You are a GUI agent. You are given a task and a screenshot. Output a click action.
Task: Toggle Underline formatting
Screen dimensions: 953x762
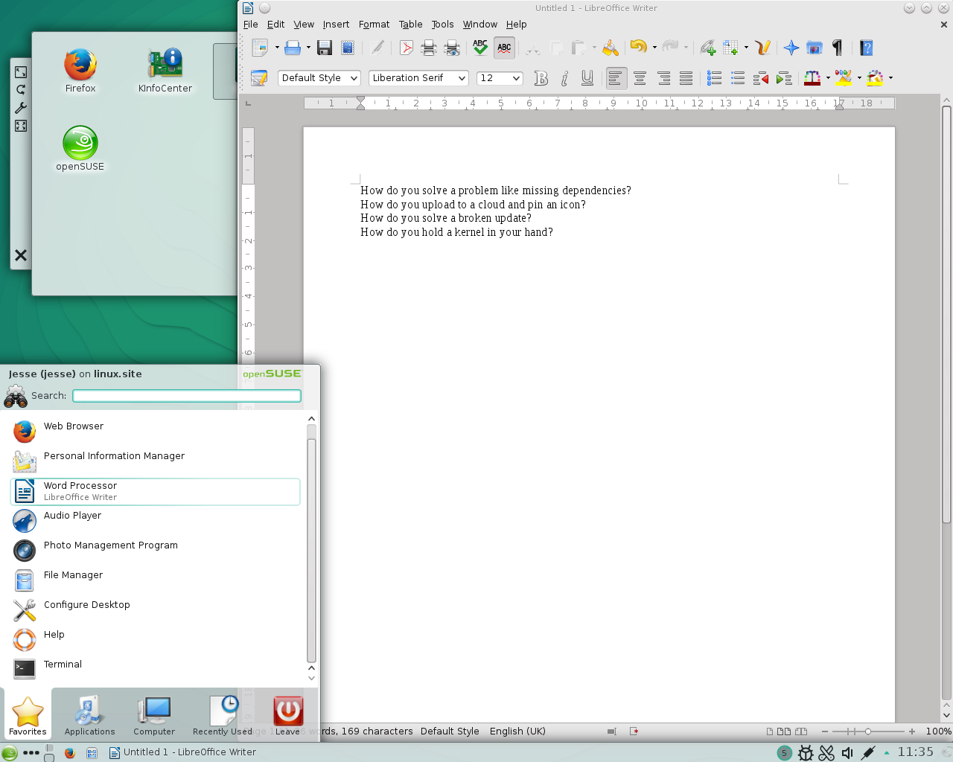587,78
